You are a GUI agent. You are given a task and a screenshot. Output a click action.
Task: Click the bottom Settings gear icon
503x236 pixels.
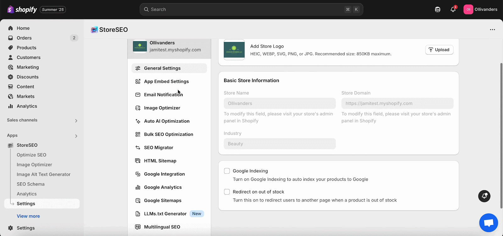(11, 228)
